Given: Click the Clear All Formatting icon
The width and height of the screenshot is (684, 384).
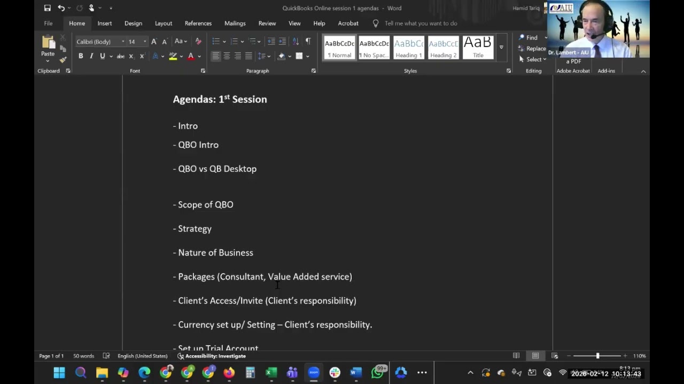Looking at the screenshot, I should [198, 42].
